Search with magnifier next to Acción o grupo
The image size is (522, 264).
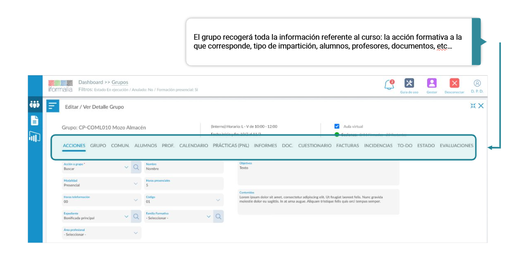(136, 167)
